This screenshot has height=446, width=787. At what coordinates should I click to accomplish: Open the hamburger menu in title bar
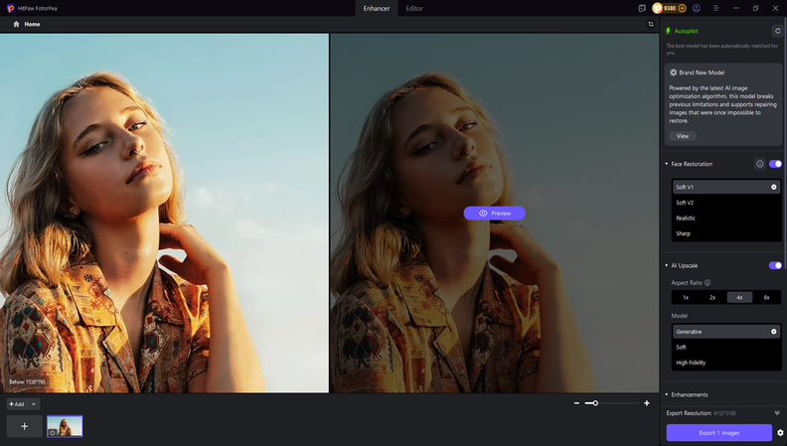(716, 8)
